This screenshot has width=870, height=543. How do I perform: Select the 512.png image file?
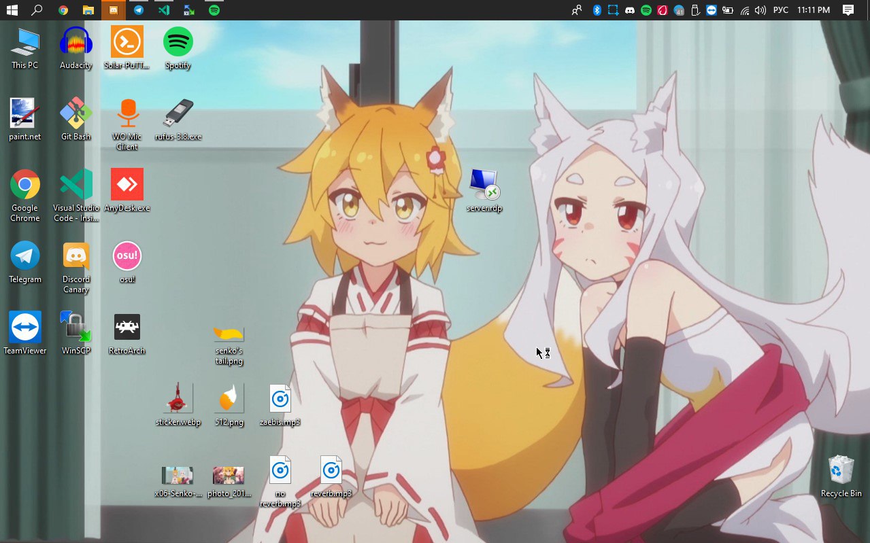click(x=229, y=405)
